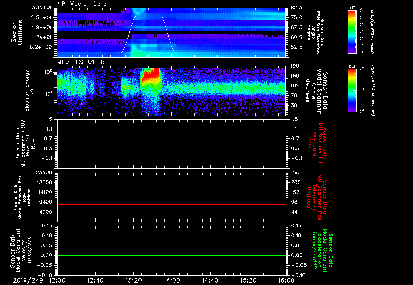Click the 110 scanner angle tick label

(x=295, y=86)
